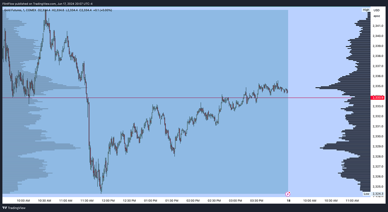
Task: Click the 2,329.0 price scale label
Action: 378,146
